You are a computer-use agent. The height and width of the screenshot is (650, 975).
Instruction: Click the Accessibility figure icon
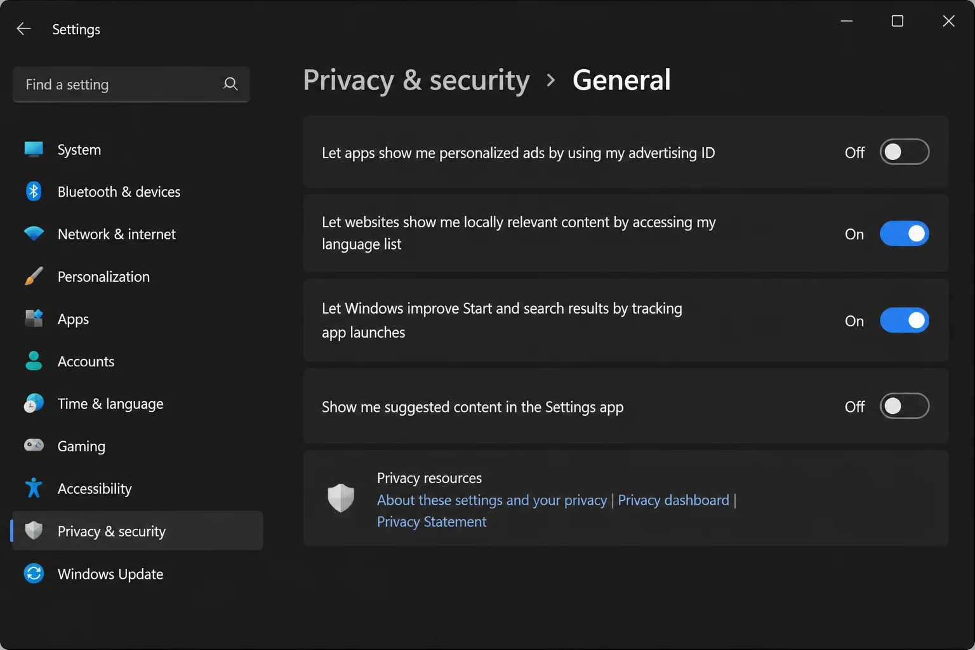[34, 487]
